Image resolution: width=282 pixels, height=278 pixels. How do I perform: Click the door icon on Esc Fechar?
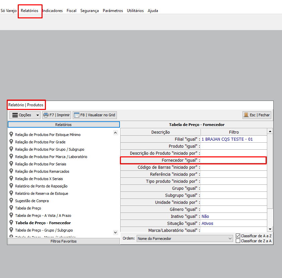(x=246, y=115)
